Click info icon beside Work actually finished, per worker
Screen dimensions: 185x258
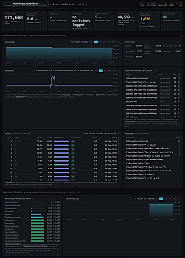click(x=34, y=199)
